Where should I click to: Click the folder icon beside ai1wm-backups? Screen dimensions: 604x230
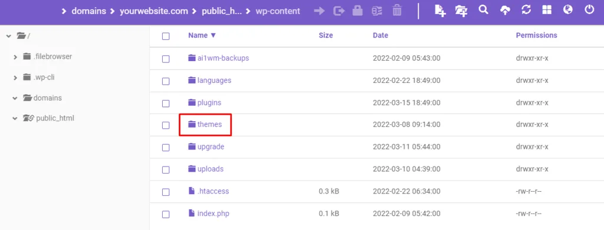pos(192,58)
